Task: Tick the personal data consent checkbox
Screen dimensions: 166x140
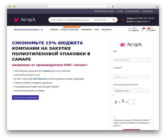Action: (115, 117)
